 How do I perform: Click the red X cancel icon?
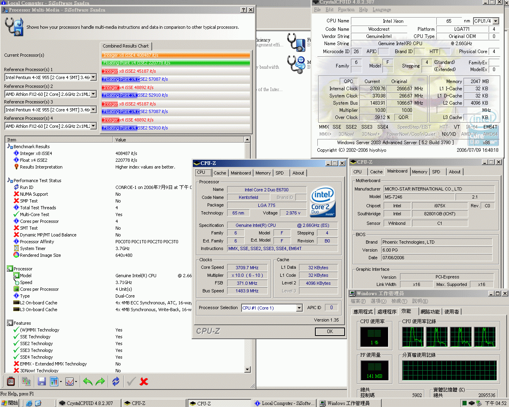[x=144, y=381]
